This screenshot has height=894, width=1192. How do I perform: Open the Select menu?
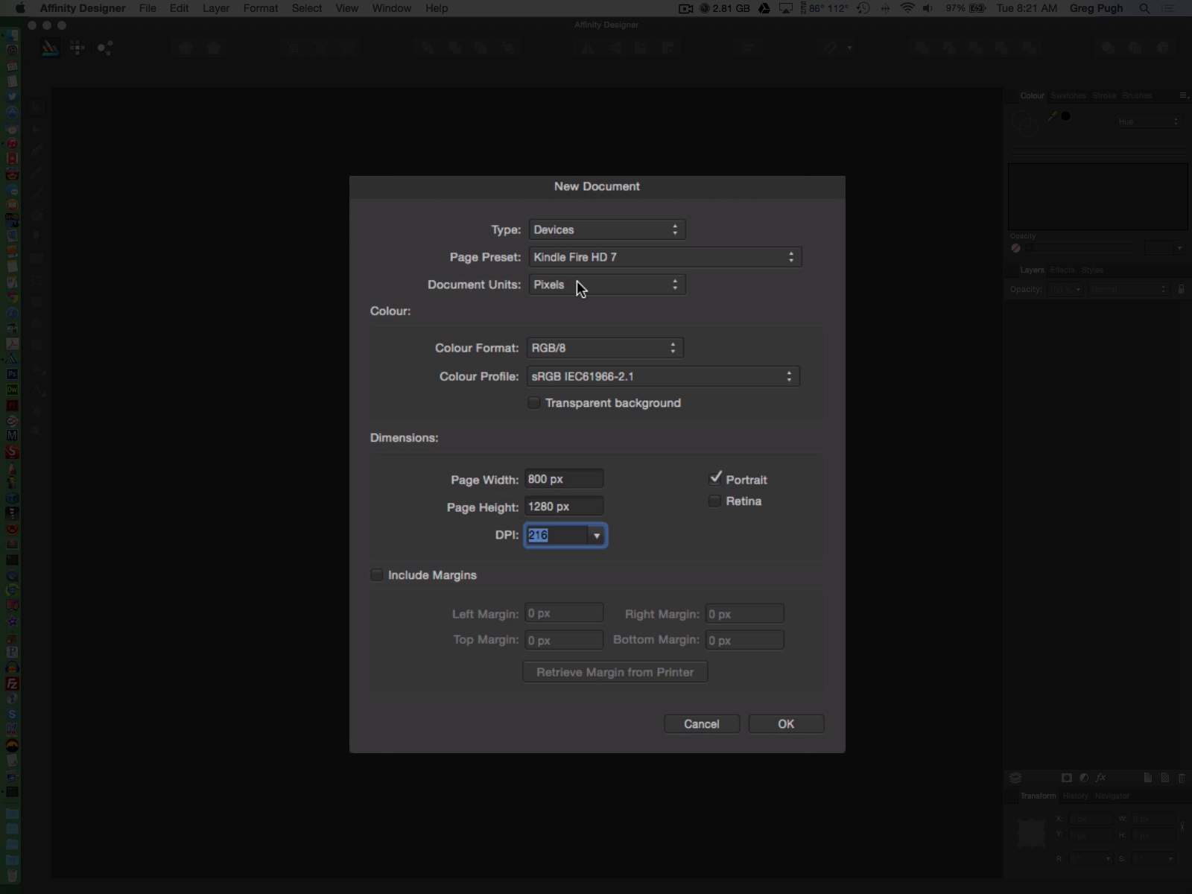(x=307, y=8)
